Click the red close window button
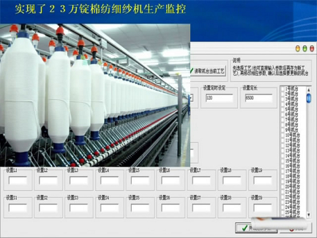 (x=312, y=48)
